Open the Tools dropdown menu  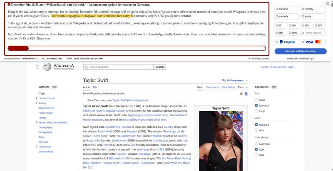(x=242, y=87)
